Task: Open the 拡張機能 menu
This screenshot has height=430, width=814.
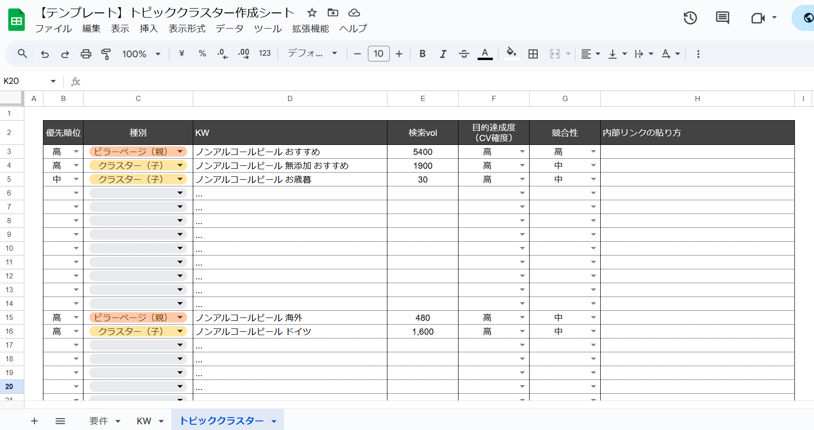Action: [x=311, y=29]
